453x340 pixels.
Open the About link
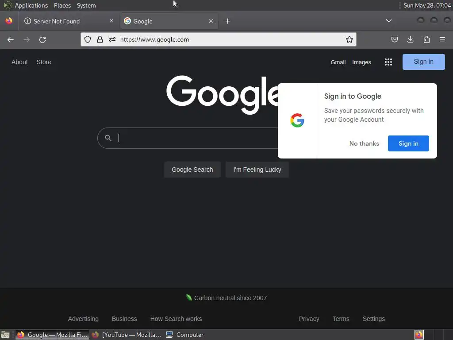[19, 62]
